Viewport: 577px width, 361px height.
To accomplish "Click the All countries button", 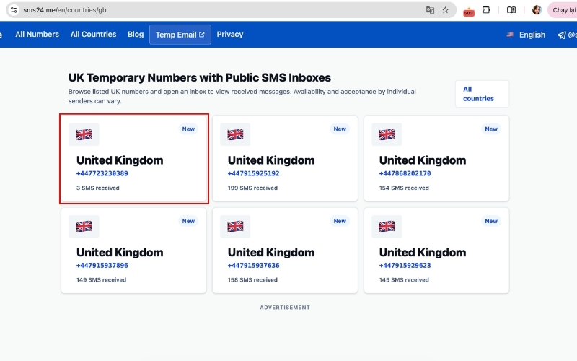I will 482,94.
